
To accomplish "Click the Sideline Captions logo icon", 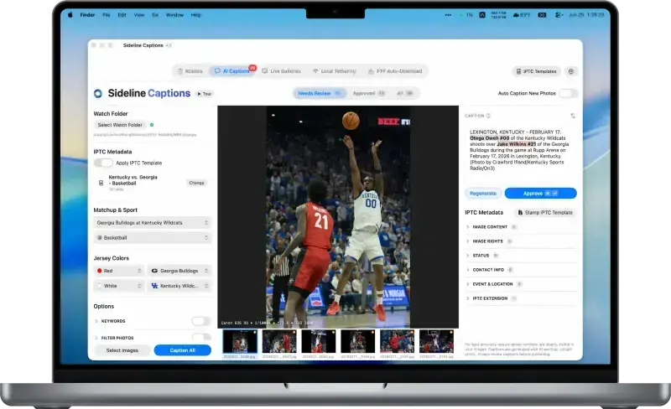I will coord(98,93).
